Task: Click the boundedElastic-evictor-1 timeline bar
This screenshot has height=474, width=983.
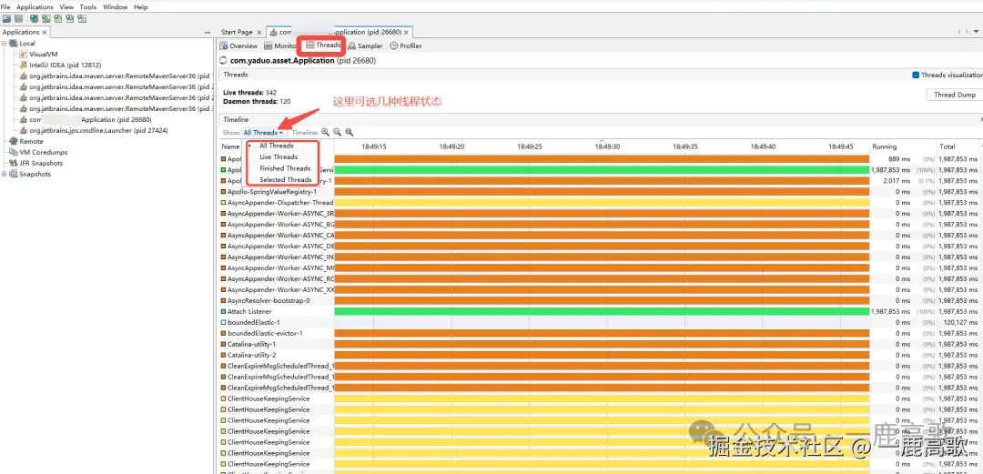Action: coord(602,334)
